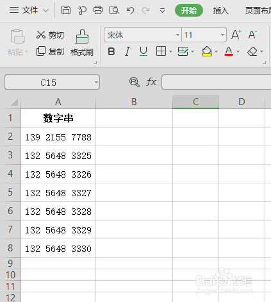271x302 pixels.
Task: Click the Undo arrow
Action: click(x=130, y=10)
